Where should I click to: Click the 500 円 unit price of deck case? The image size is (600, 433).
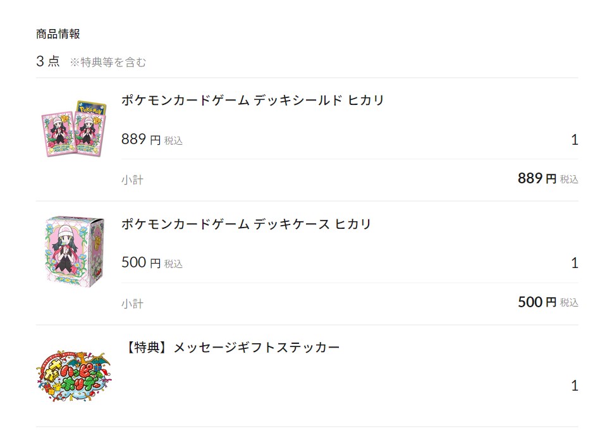tap(141, 263)
